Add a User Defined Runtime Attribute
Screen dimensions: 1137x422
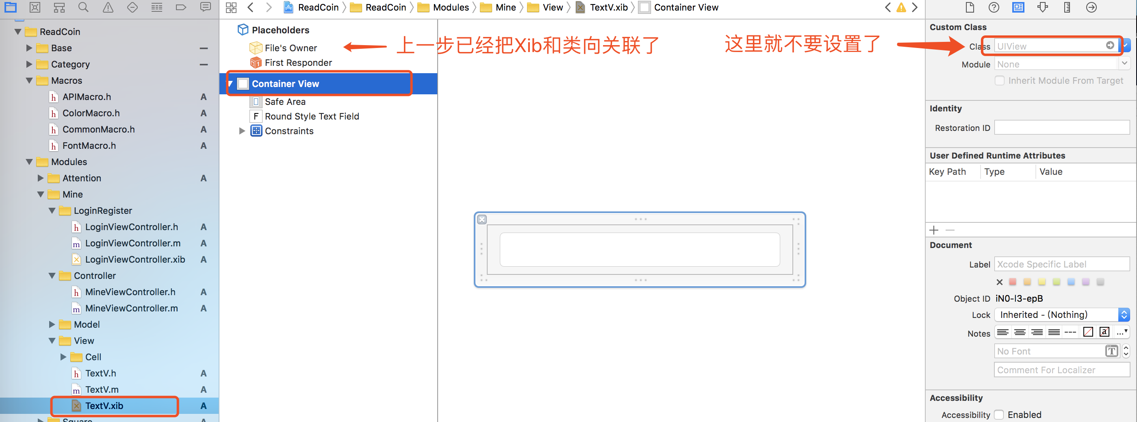point(933,230)
